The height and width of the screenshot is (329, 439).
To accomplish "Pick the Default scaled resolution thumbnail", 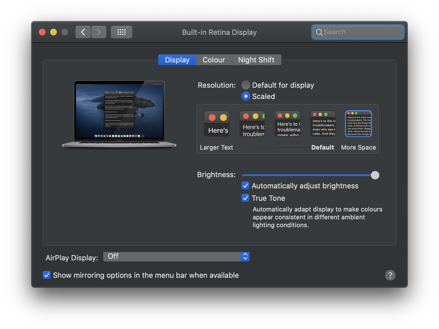I will click(x=323, y=124).
